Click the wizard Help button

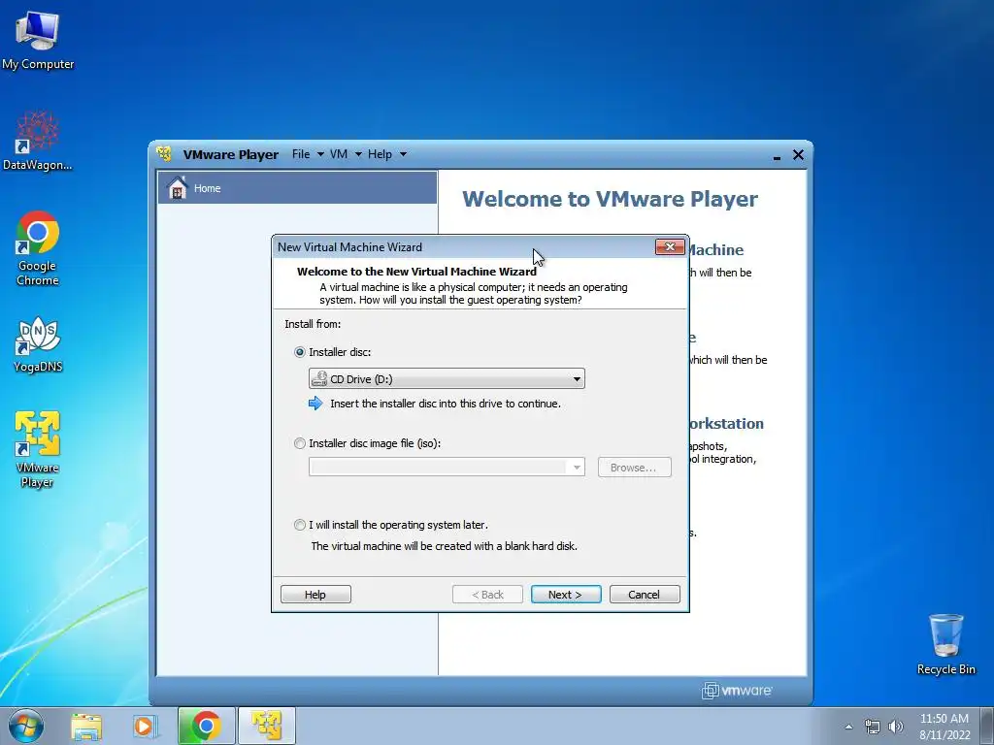point(315,595)
